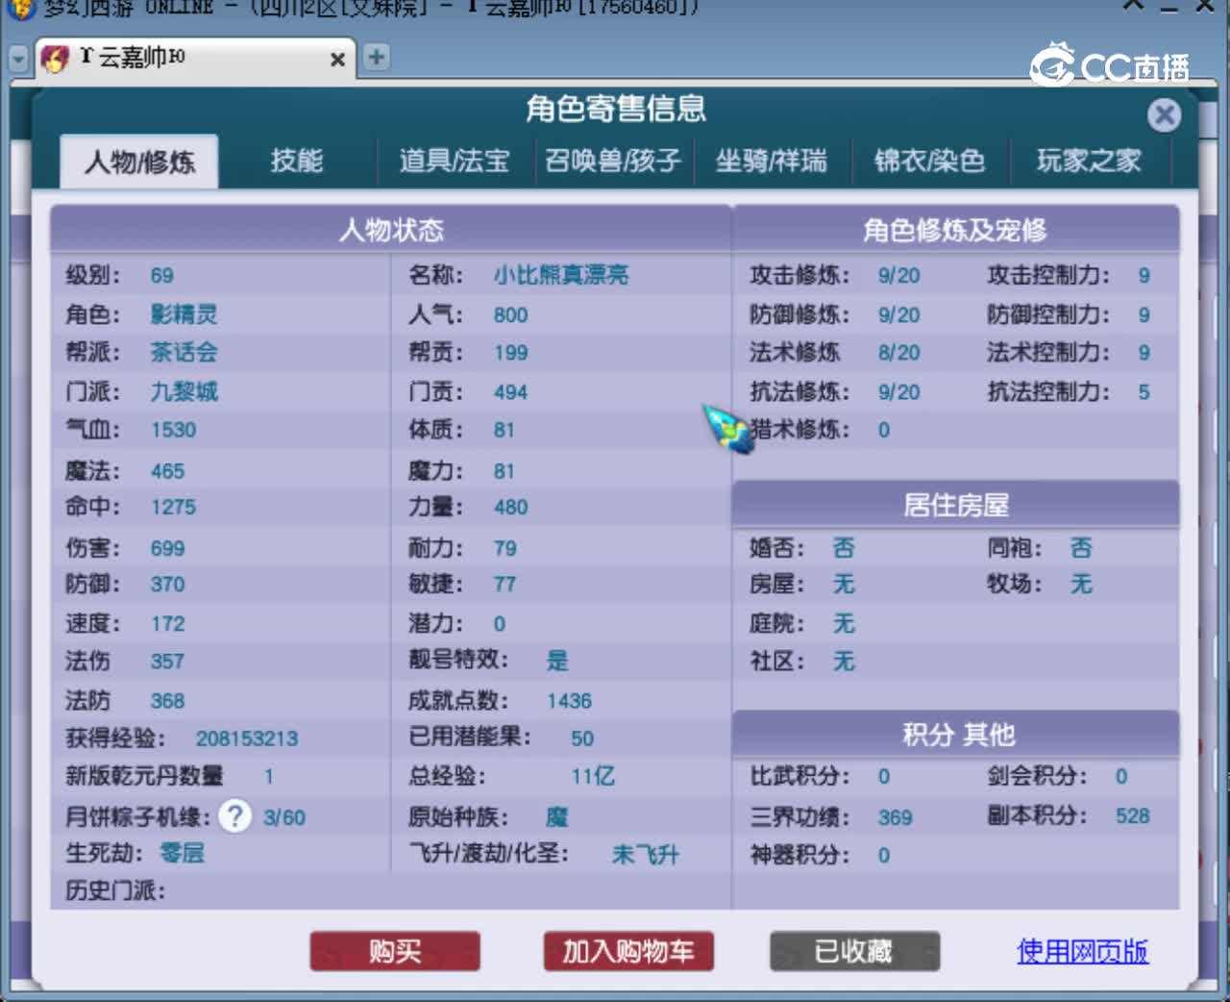Click the 飞升 status 未飞升

tap(646, 855)
